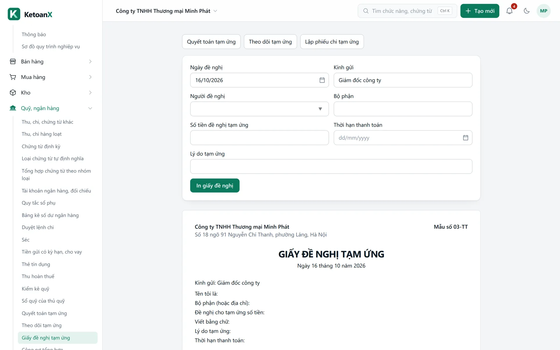Select Giấy đề nghị tạm ứng sidebar item
Viewport: 560px width, 350px height.
click(58, 338)
